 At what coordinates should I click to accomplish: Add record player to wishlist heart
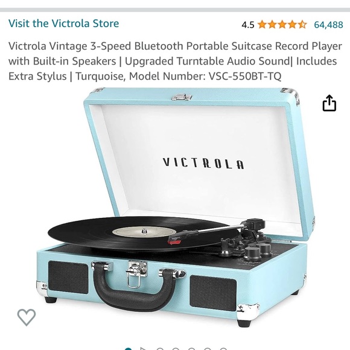point(27,317)
